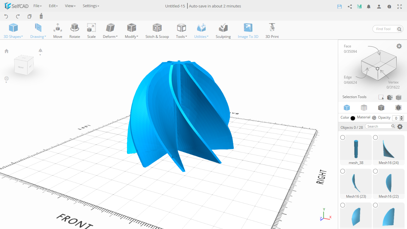The width and height of the screenshot is (407, 229).
Task: Click the Redo arrow icon
Action: click(x=18, y=16)
